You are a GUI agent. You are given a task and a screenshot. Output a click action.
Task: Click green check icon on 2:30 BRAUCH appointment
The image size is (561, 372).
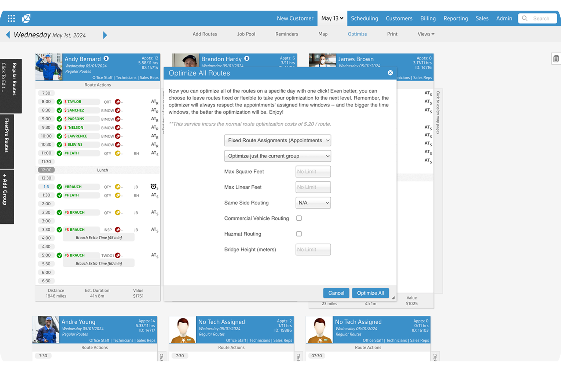coord(59,212)
